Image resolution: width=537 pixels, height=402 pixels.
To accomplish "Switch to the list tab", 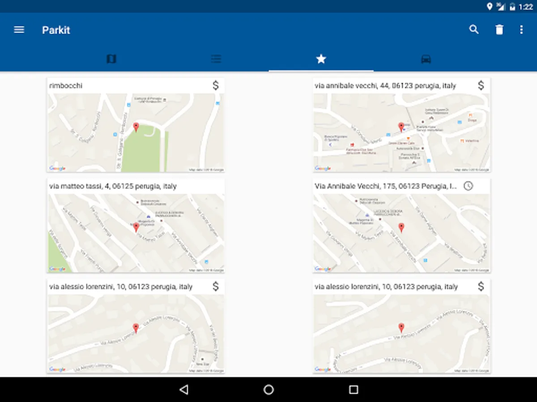I will click(x=216, y=59).
